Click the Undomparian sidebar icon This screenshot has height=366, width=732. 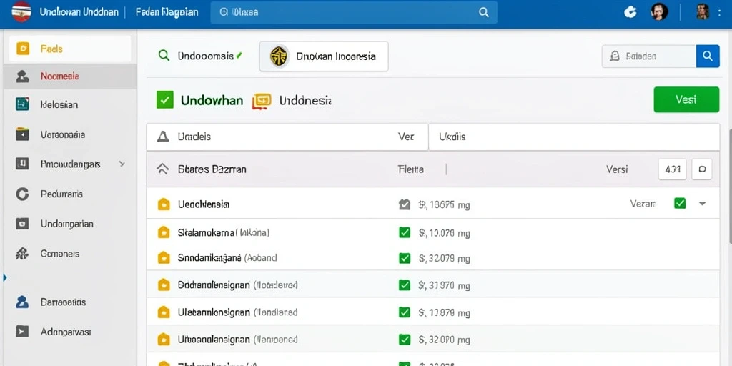pyautogui.click(x=22, y=224)
